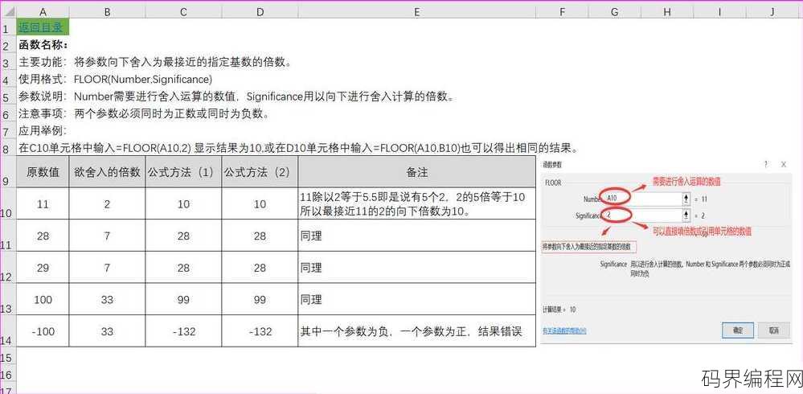Screen dimensions: 803x394
Task: Click the 参数说明 row text
Action: tap(236, 96)
